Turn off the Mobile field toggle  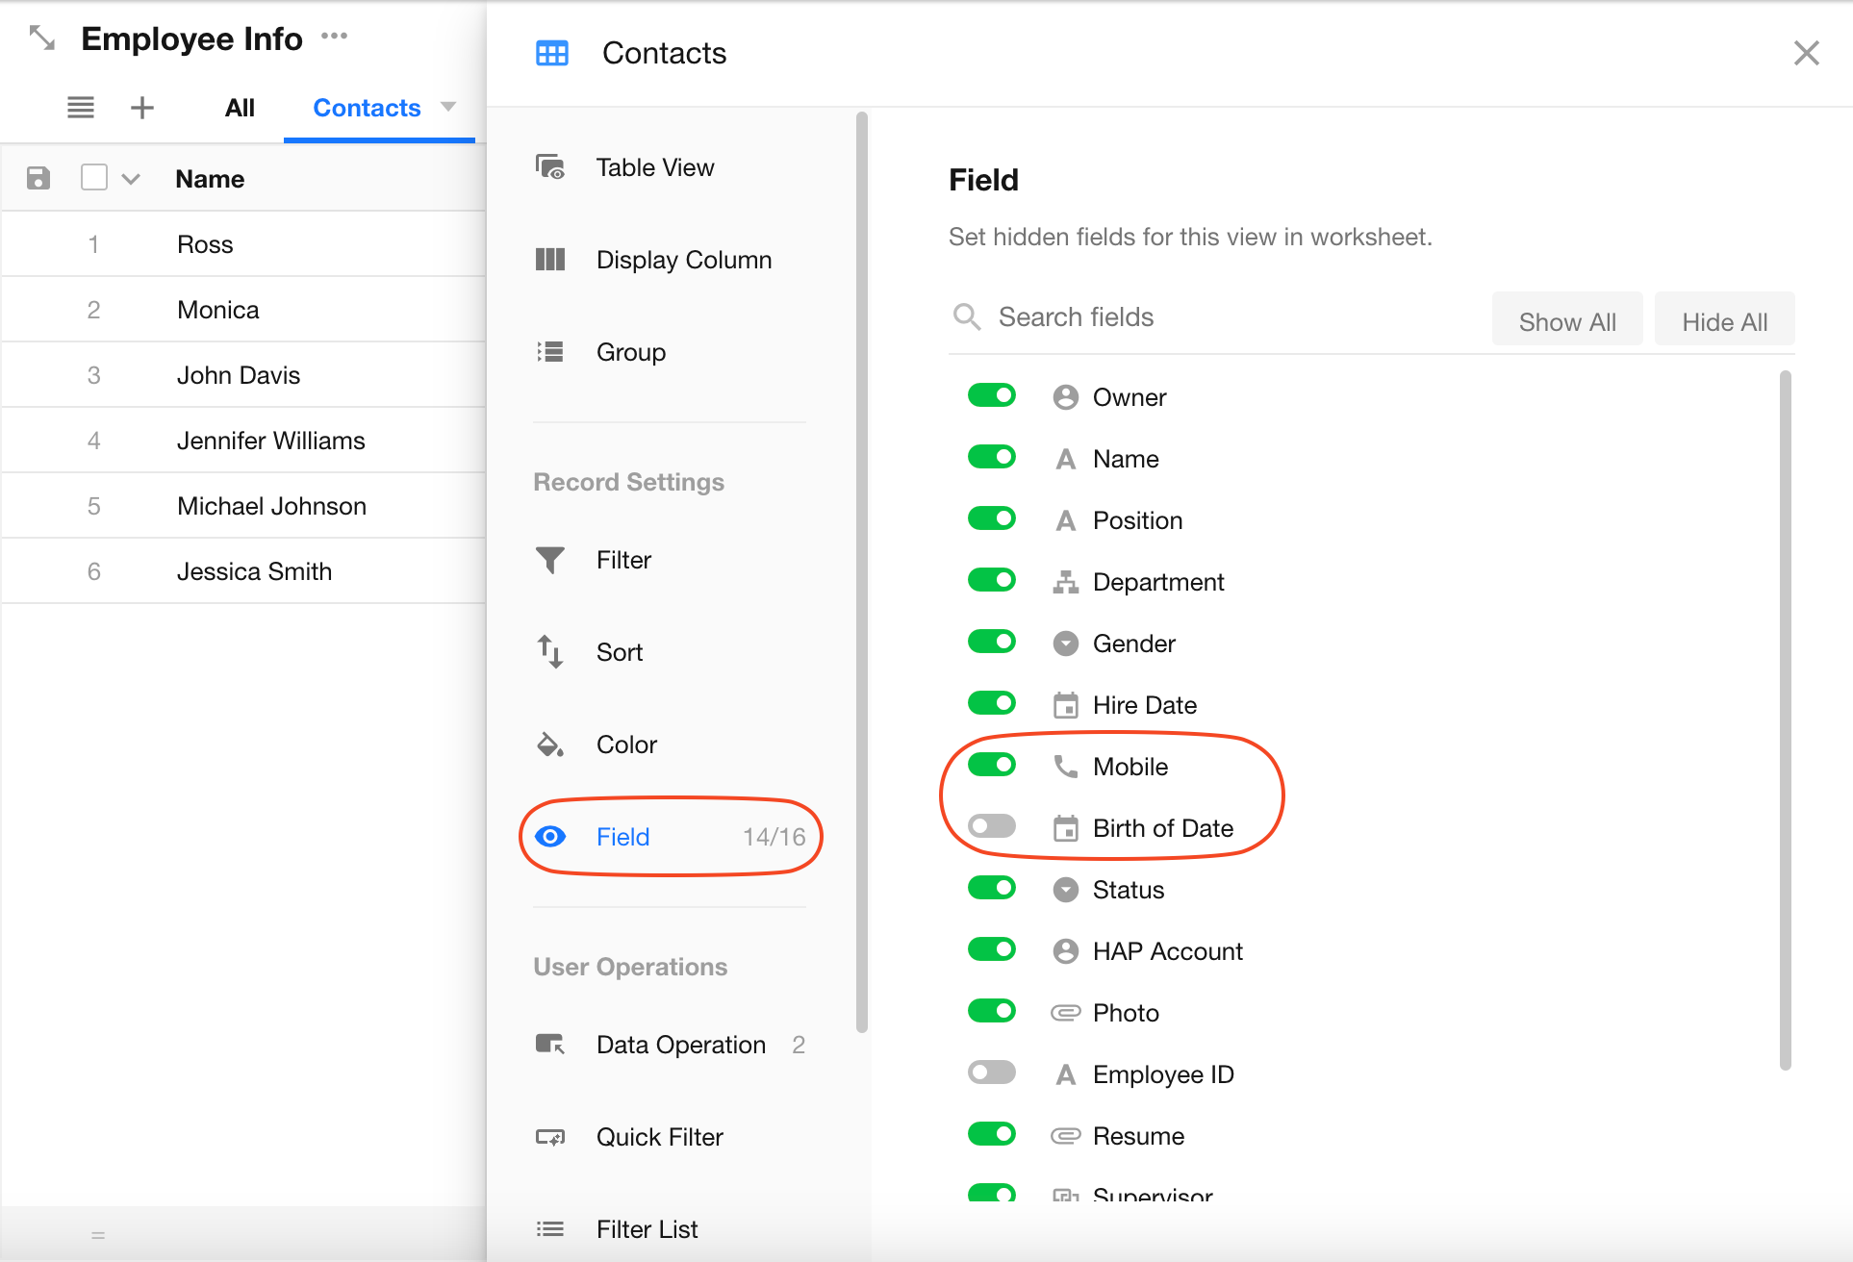click(992, 766)
